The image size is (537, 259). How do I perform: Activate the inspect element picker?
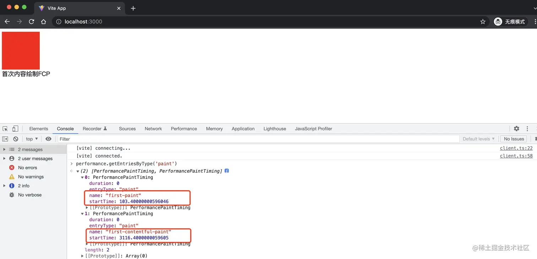coord(5,129)
